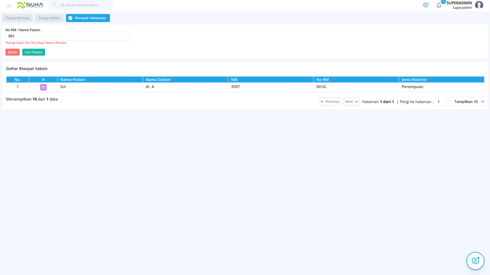This screenshot has width=490, height=275.
Task: Click the Pergi ke halaman input
Action: tap(441, 102)
